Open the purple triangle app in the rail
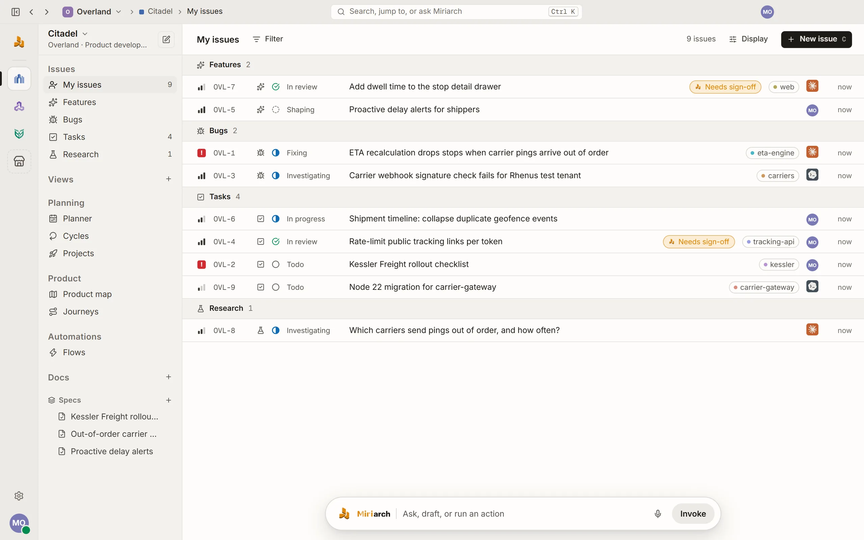This screenshot has width=864, height=540. [19, 106]
